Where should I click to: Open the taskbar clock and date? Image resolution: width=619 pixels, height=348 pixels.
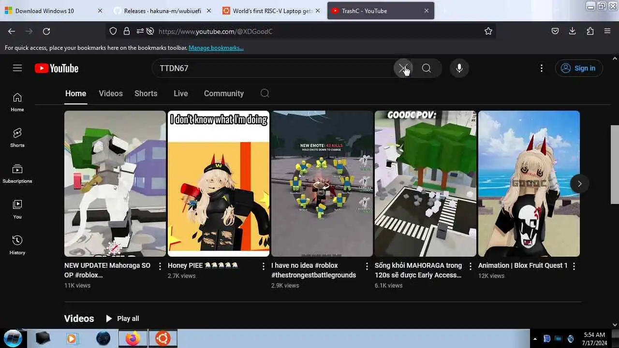click(x=594, y=338)
